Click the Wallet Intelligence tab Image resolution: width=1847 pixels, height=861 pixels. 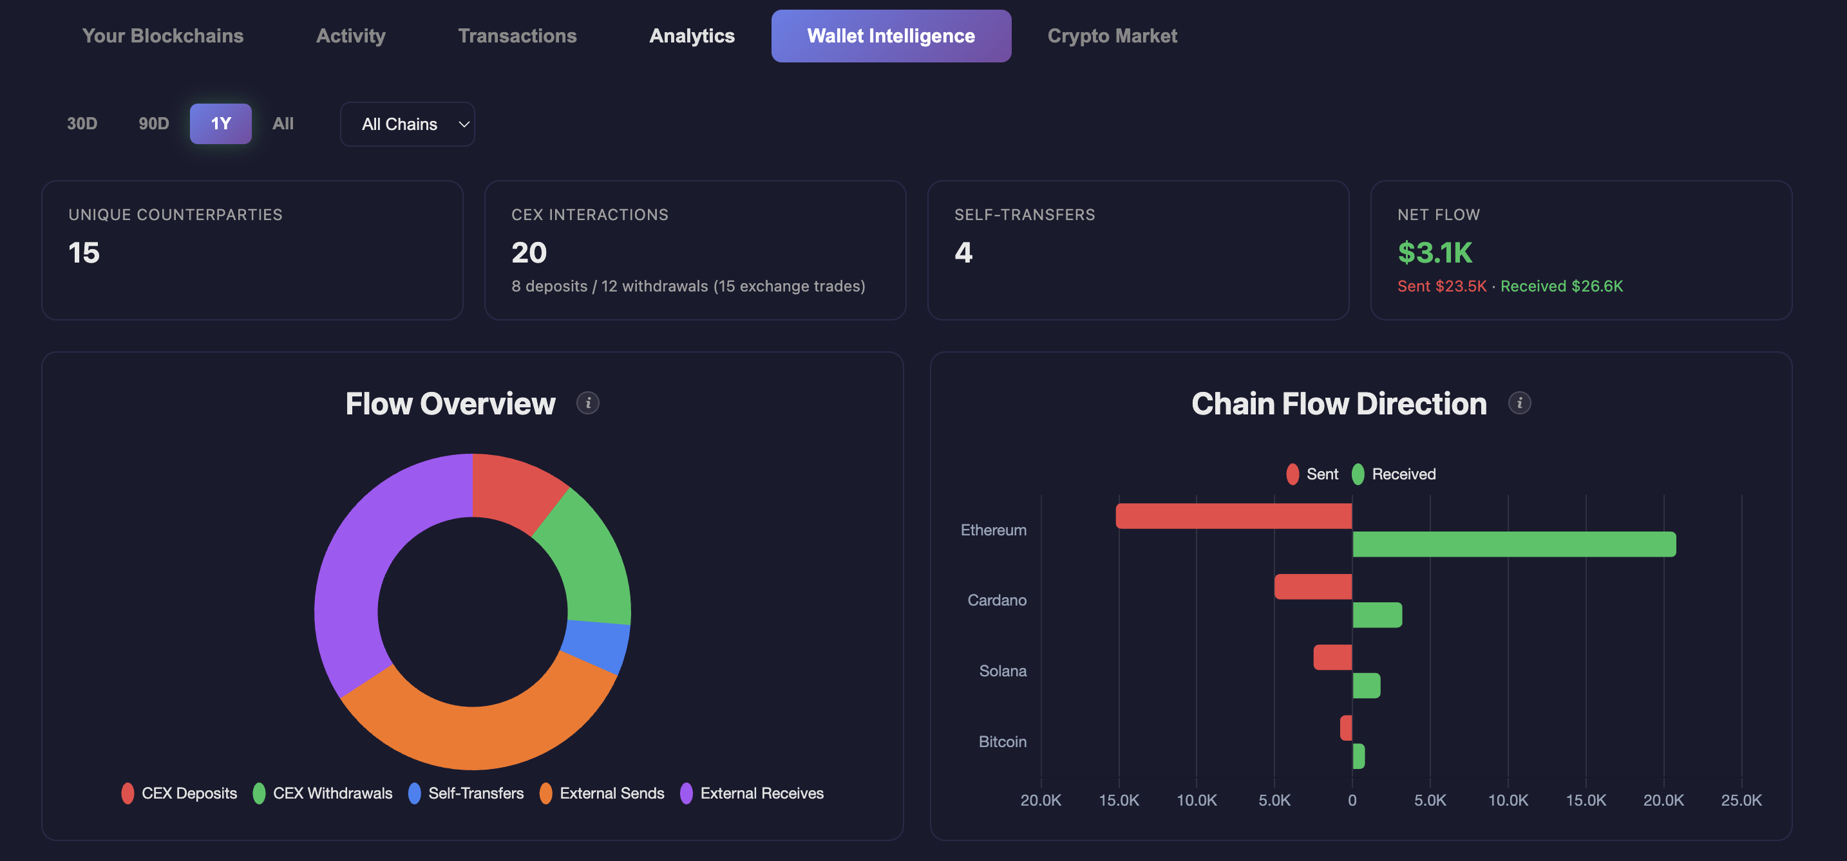click(x=891, y=35)
